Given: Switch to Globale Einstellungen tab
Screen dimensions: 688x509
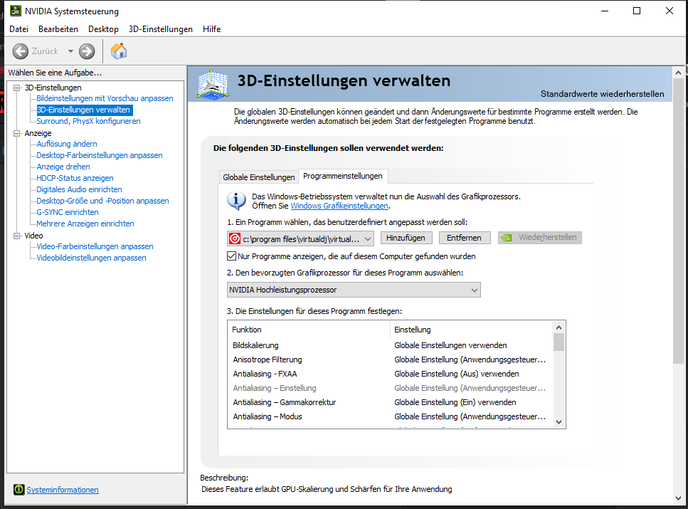Looking at the screenshot, I should pyautogui.click(x=258, y=177).
